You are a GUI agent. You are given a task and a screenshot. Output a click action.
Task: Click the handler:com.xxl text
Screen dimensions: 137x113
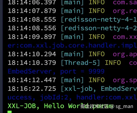point(107,97)
